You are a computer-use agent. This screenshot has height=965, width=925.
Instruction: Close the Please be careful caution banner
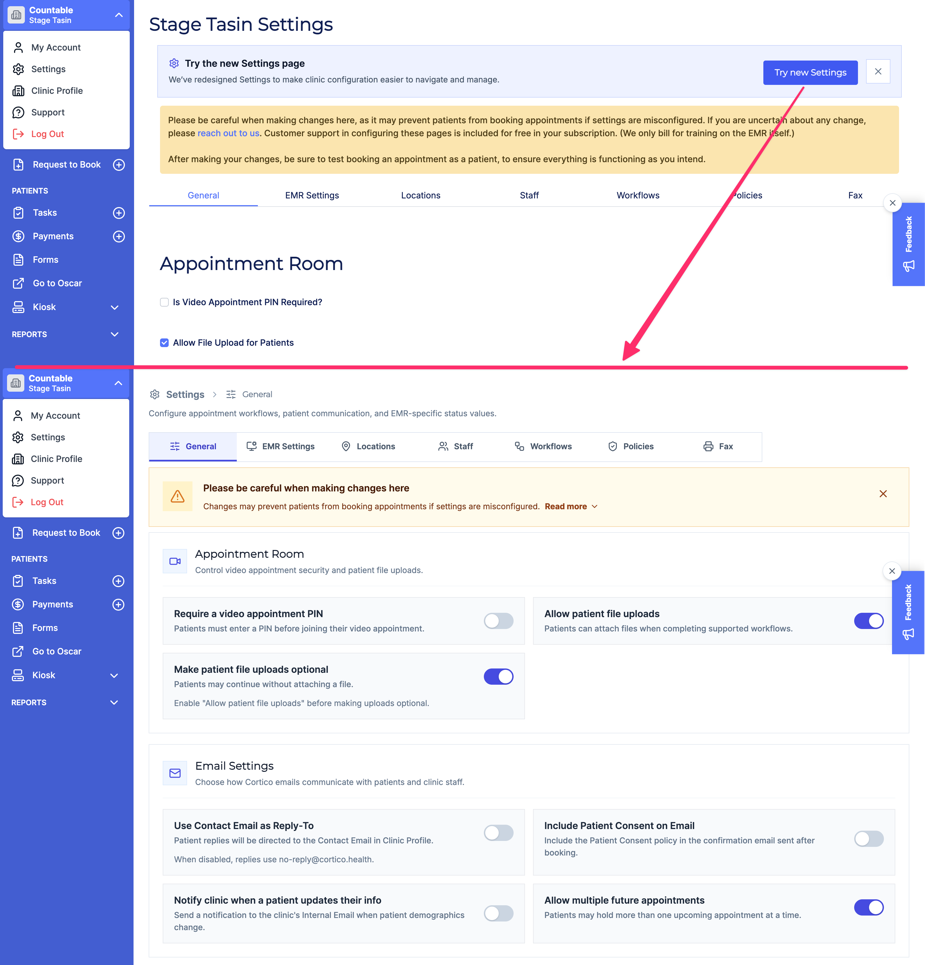pos(883,493)
